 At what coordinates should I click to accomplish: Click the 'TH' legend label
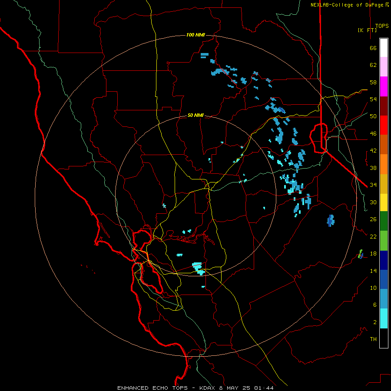click(x=373, y=339)
